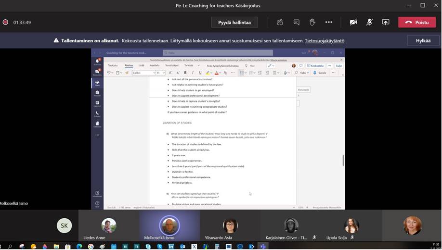Open the Tietosuojakäytäntö privacy link
This screenshot has height=250, width=442.
(325, 40)
